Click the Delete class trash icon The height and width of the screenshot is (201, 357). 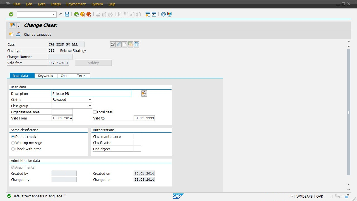[x=136, y=44]
